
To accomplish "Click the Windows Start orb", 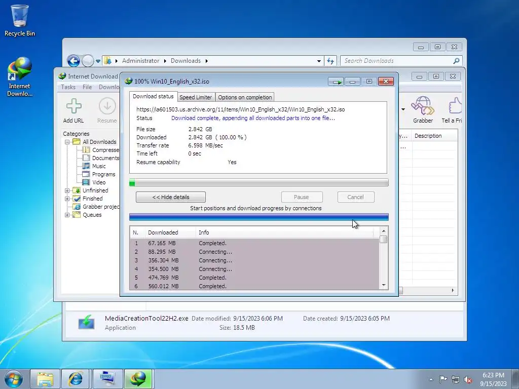I will (x=14, y=379).
